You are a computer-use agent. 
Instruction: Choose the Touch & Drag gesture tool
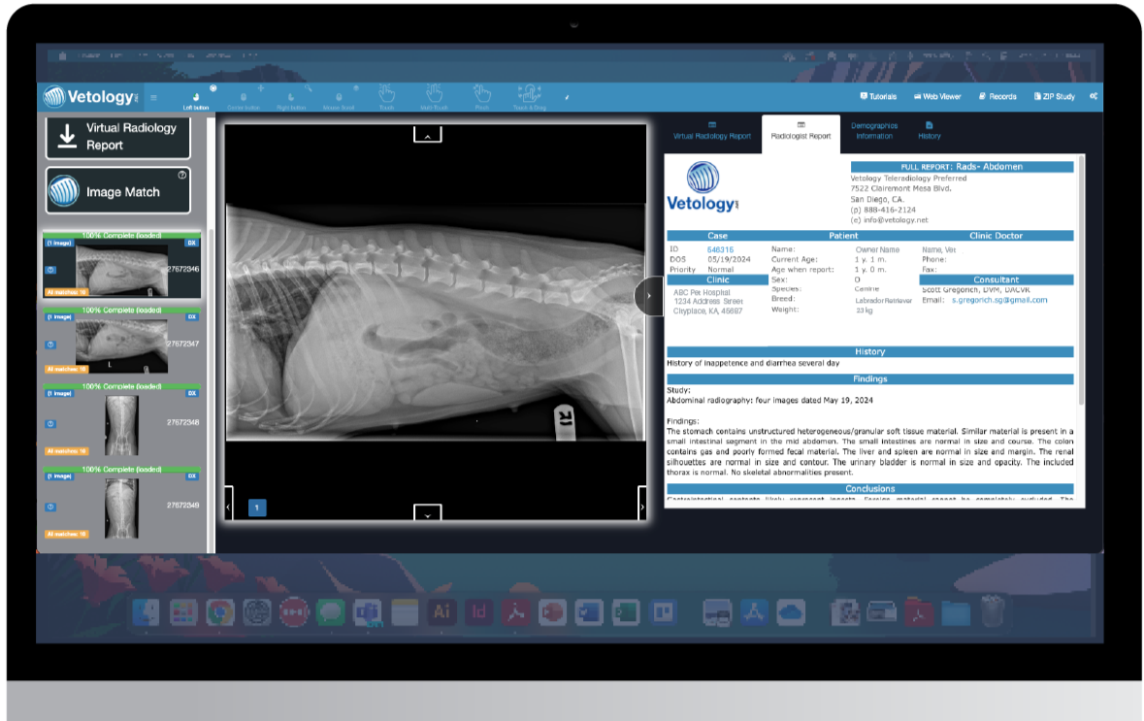click(530, 95)
